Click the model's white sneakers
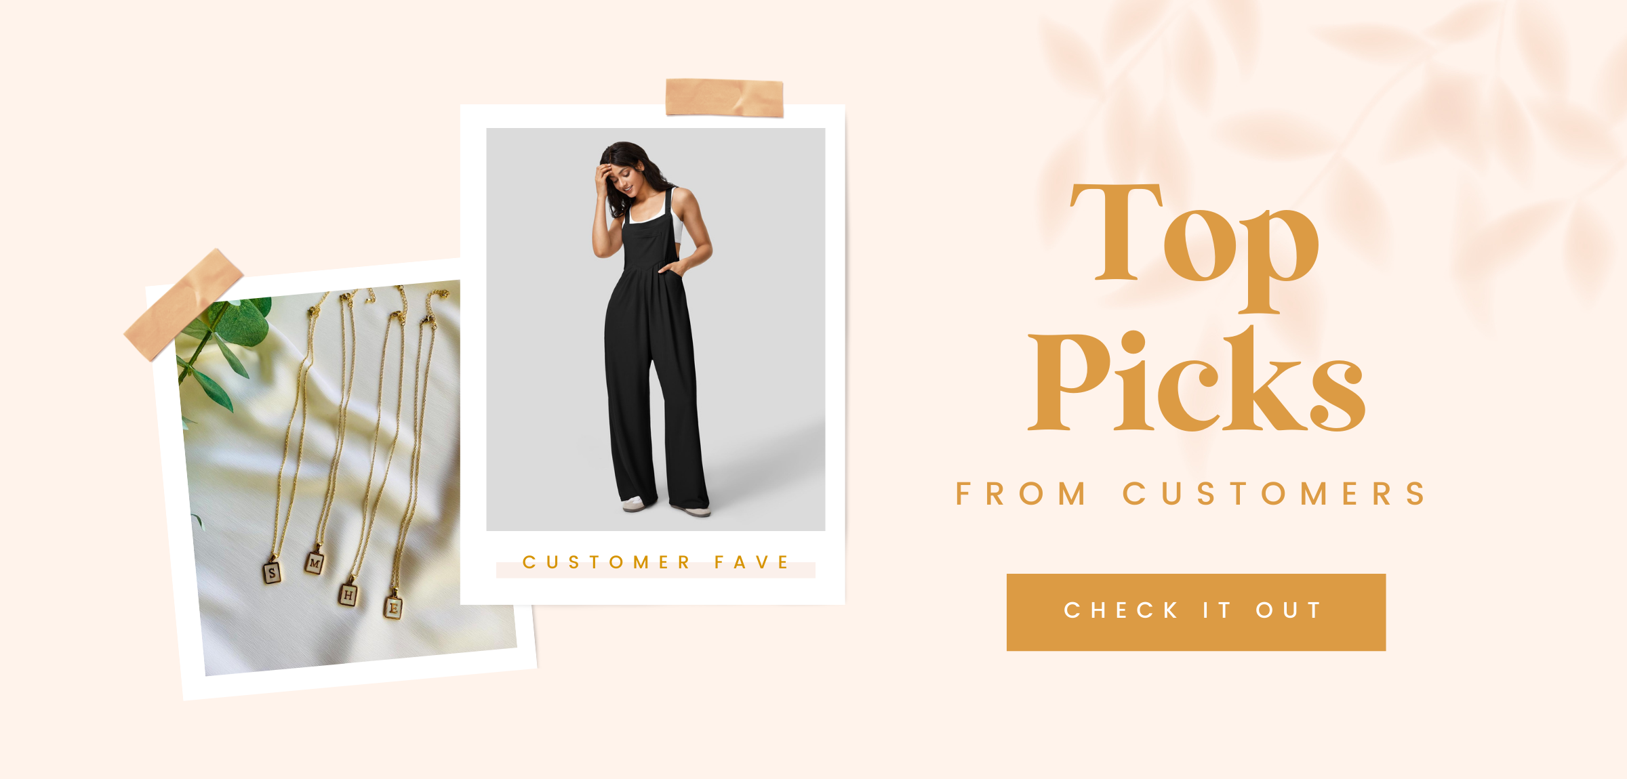The width and height of the screenshot is (1627, 779). tap(664, 505)
